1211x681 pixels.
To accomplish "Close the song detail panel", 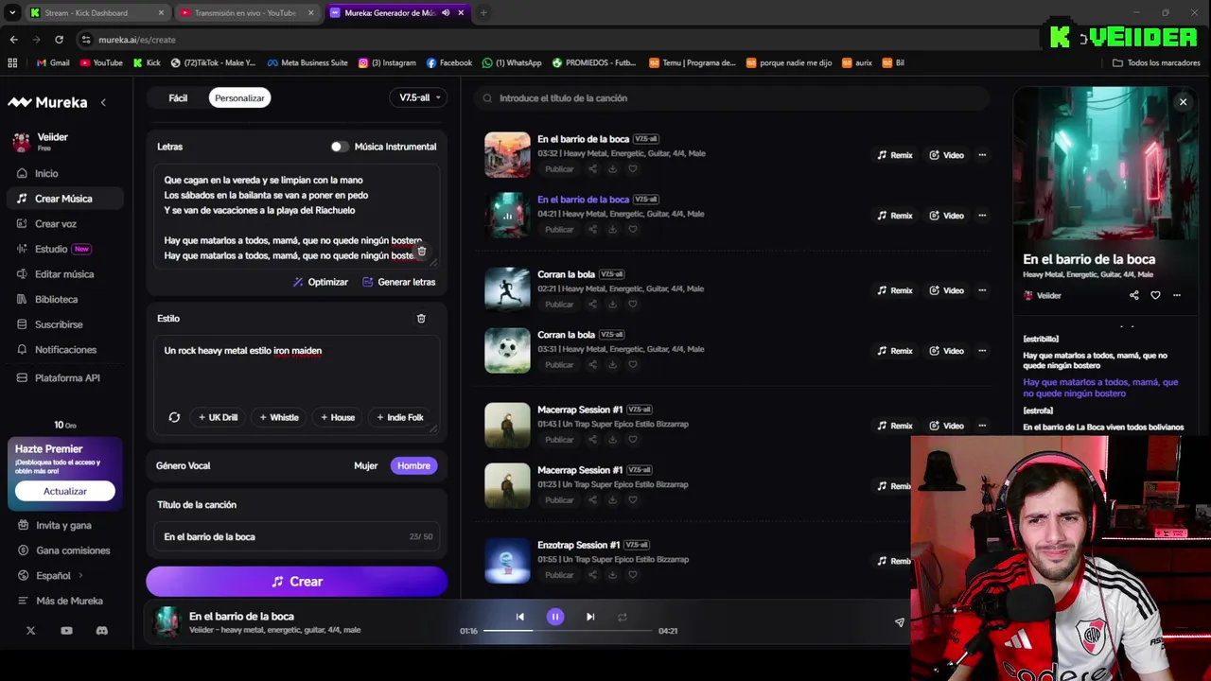I will pyautogui.click(x=1183, y=101).
